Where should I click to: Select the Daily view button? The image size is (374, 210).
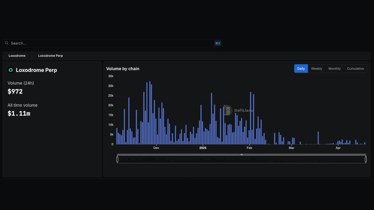point(300,68)
